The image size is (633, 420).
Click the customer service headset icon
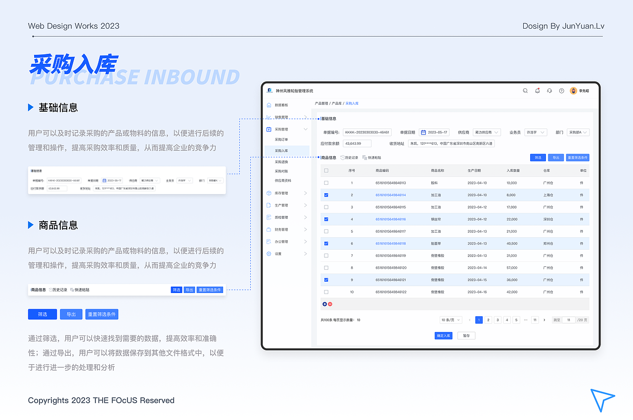(x=549, y=91)
